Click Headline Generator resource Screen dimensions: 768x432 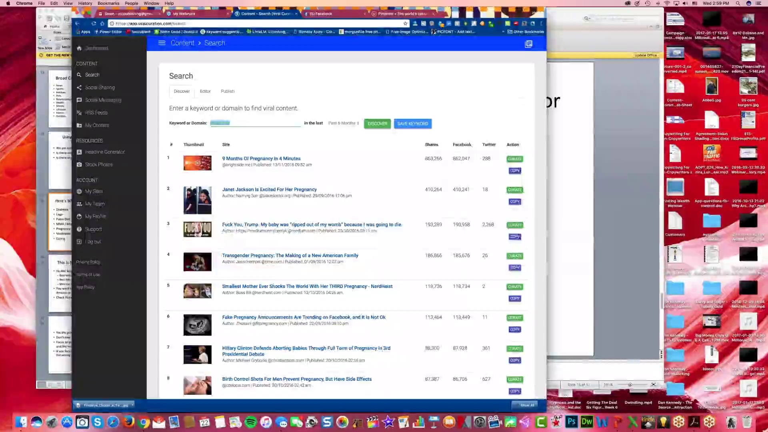pyautogui.click(x=105, y=152)
